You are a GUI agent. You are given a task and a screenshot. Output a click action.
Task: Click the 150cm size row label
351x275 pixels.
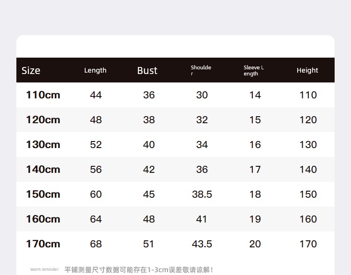point(43,194)
